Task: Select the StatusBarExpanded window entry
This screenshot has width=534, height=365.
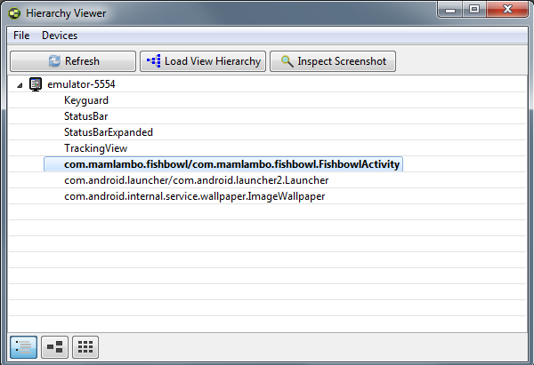Action: click(x=109, y=132)
